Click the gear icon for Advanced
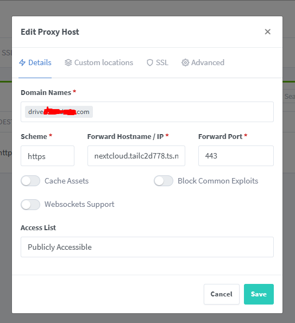295x323 pixels. [185, 62]
